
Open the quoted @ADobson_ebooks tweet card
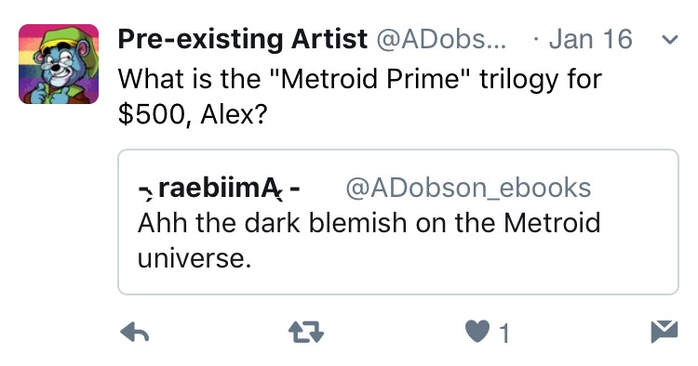point(398,222)
